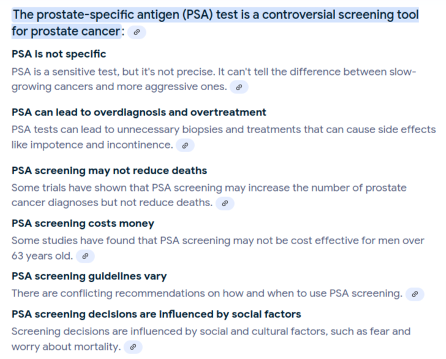Viewport: 446px width, 359px height.
Task: Click link icon after 'use PSA screening.'
Action: 415,294
